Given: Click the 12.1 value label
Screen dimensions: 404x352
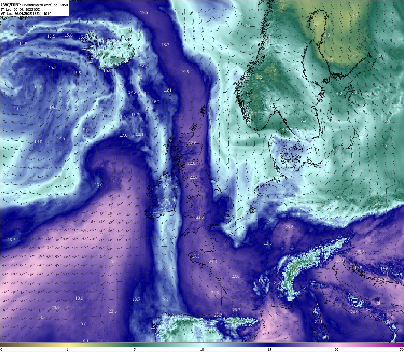Looking at the screenshot, I should pos(140,134).
